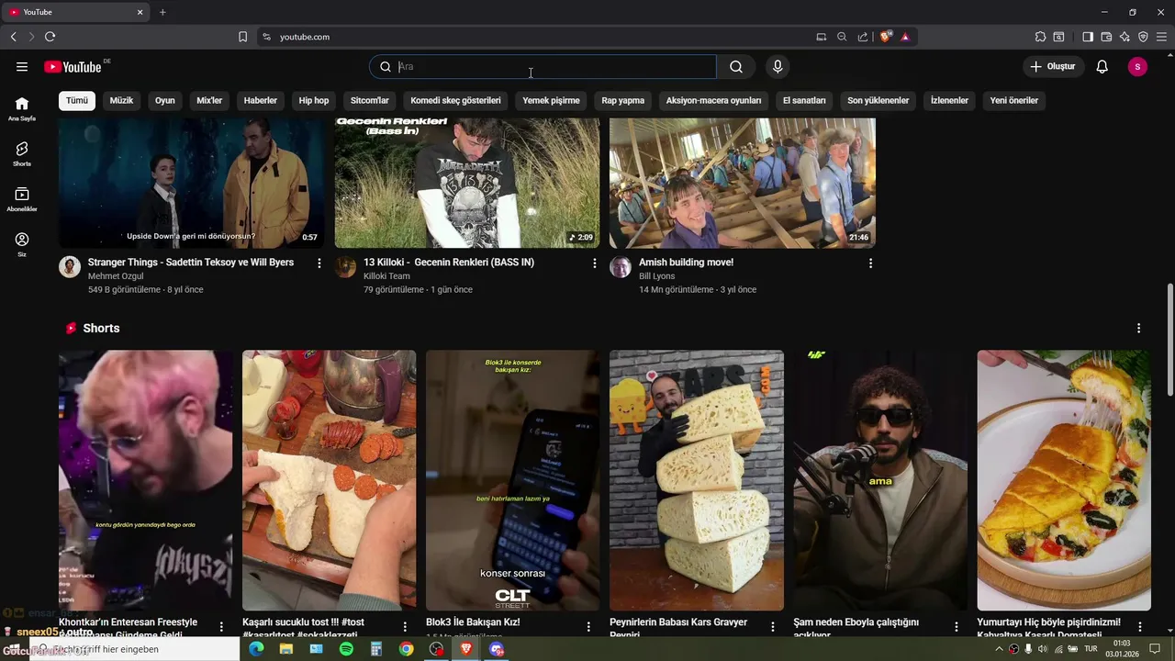Click the YouTube logo
1175x661 pixels.
coord(73,66)
